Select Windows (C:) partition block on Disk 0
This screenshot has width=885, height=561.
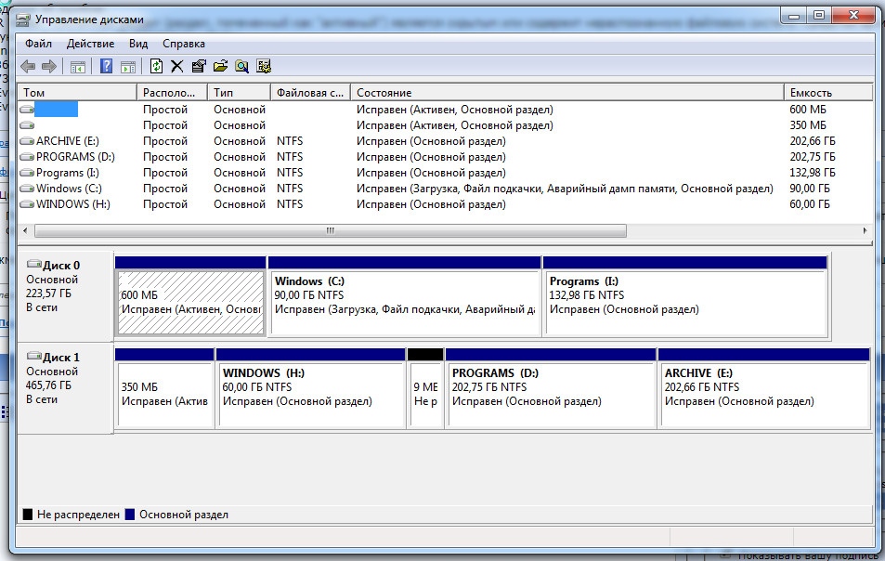point(404,303)
